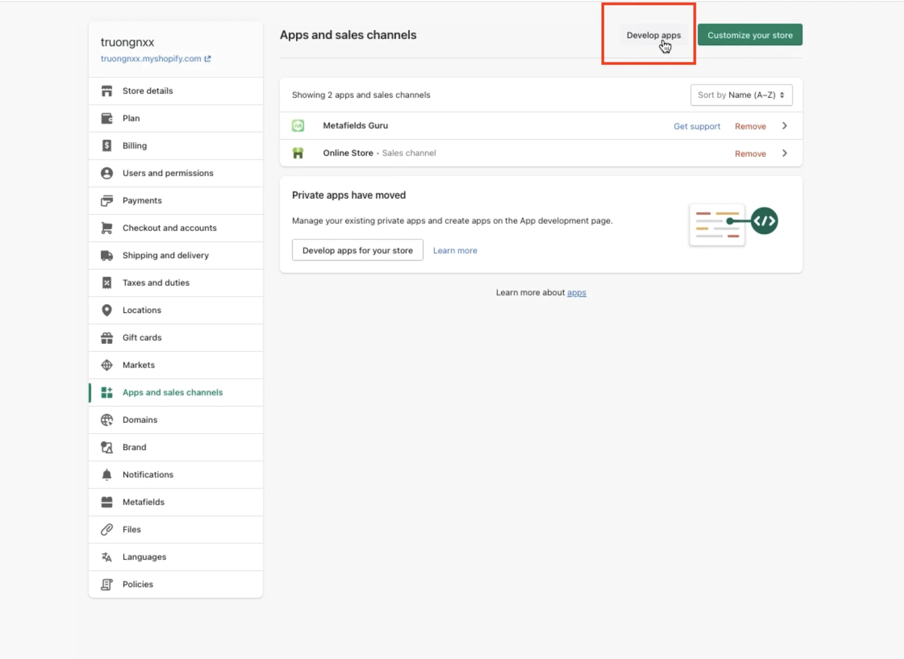Click the truongnxx.myshopify.com link
Screen dimensions: 904x659
click(151, 59)
